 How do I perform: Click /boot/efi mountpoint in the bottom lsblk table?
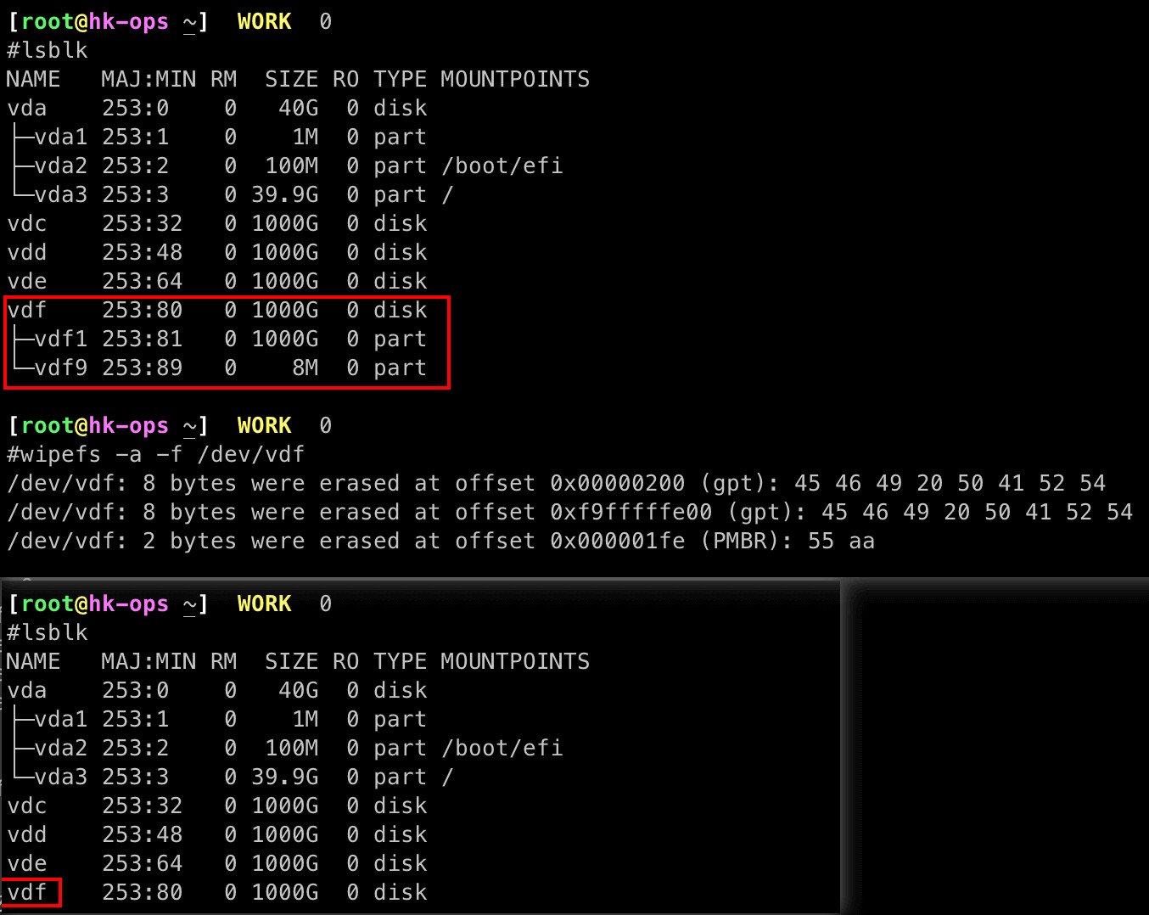502,749
